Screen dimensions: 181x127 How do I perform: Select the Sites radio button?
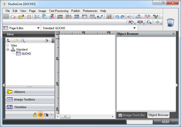8,45
